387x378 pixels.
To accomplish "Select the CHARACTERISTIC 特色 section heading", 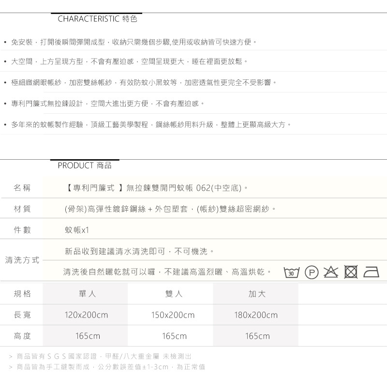I will (97, 19).
